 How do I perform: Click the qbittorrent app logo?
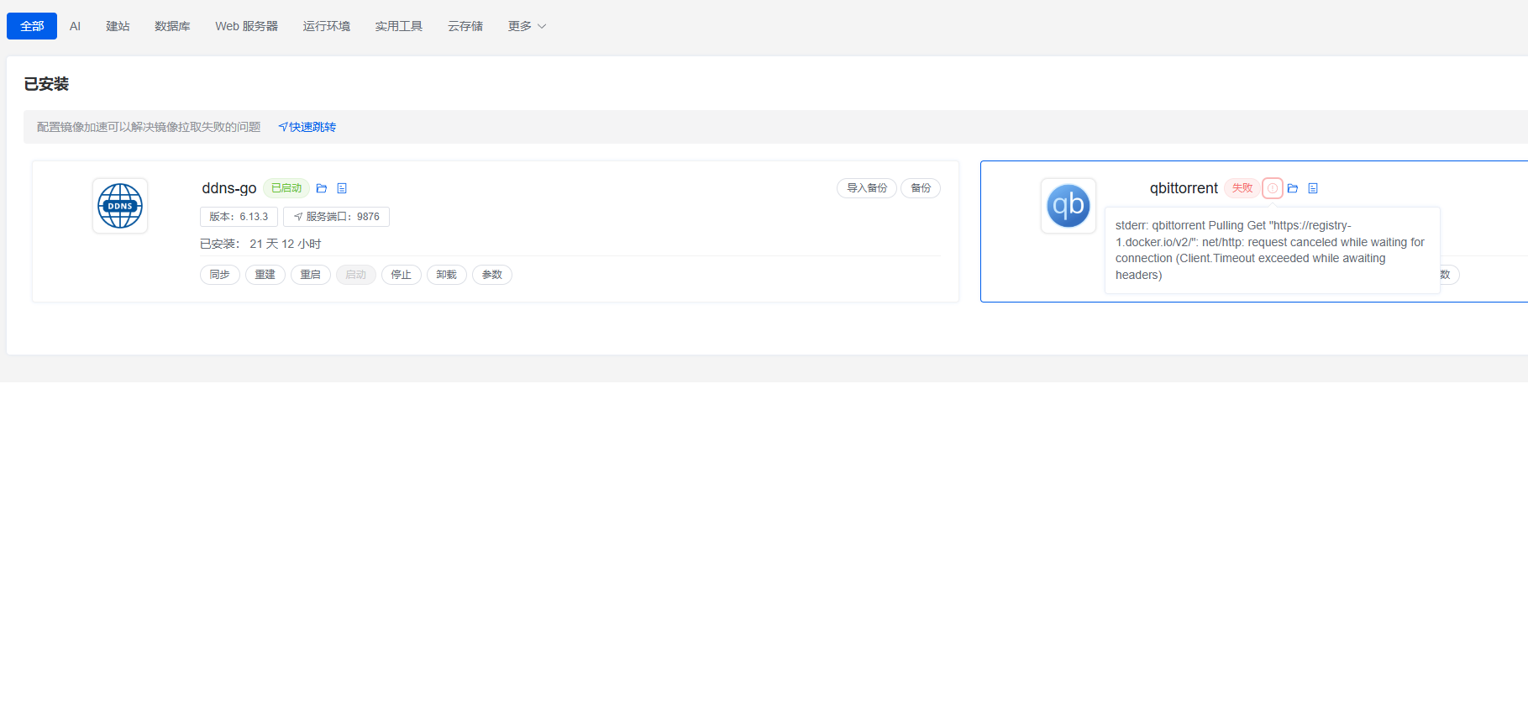pos(1069,206)
